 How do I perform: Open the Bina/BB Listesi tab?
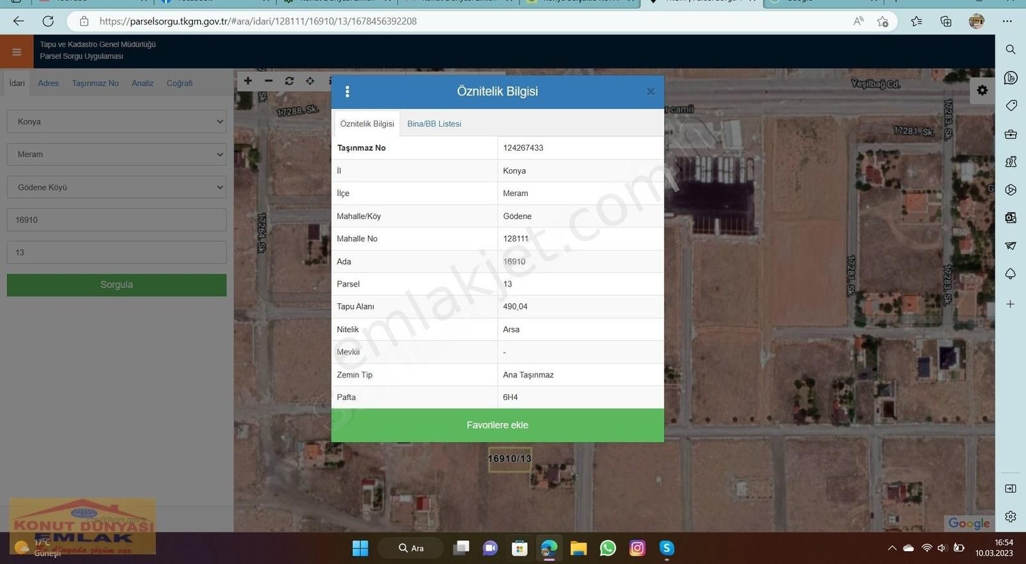[434, 124]
